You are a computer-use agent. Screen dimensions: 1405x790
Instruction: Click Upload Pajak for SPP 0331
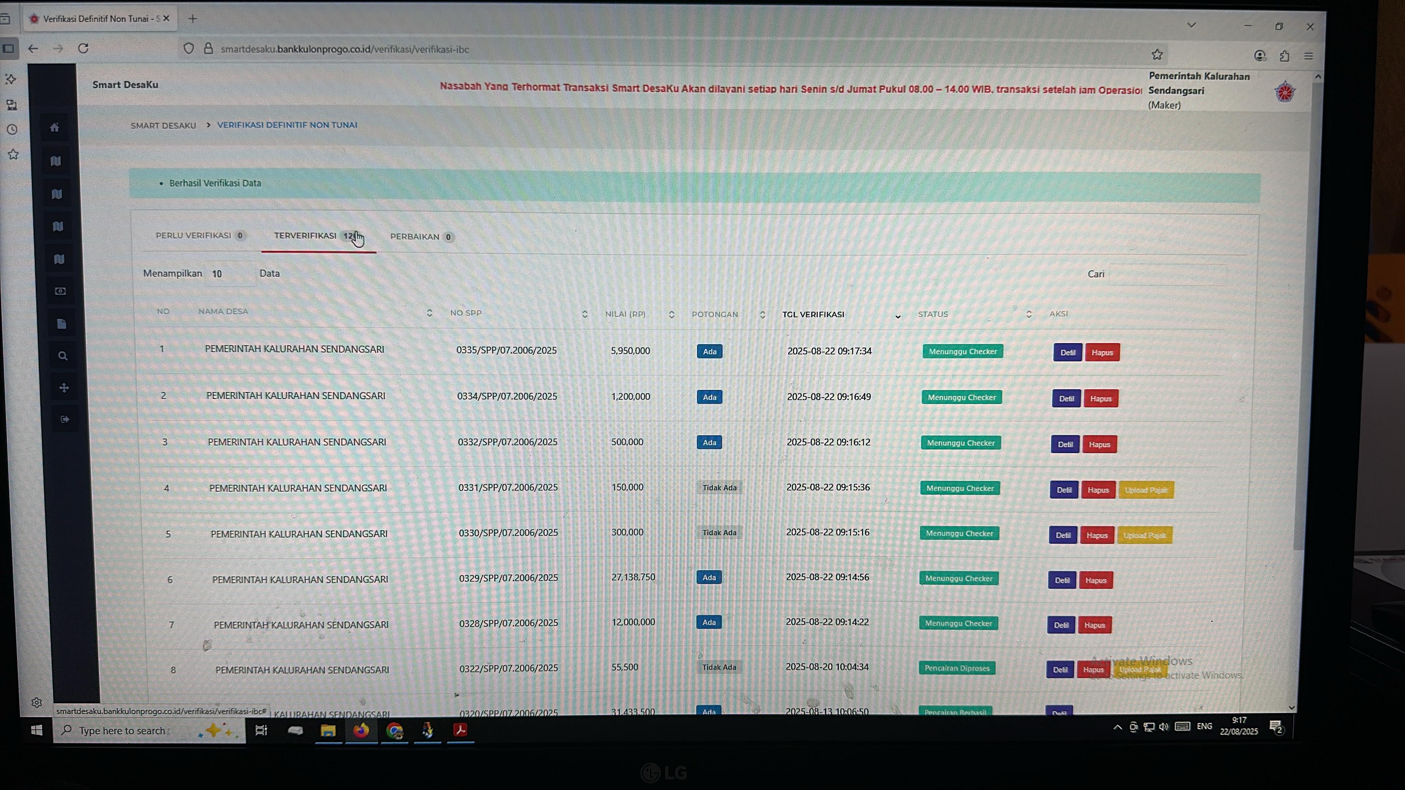[1146, 490]
